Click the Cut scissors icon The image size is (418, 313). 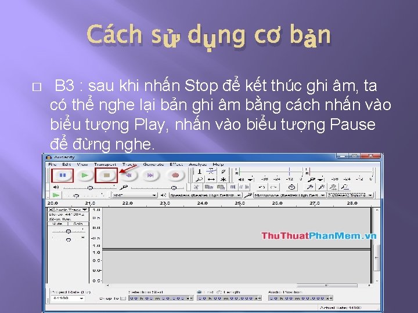(196, 187)
